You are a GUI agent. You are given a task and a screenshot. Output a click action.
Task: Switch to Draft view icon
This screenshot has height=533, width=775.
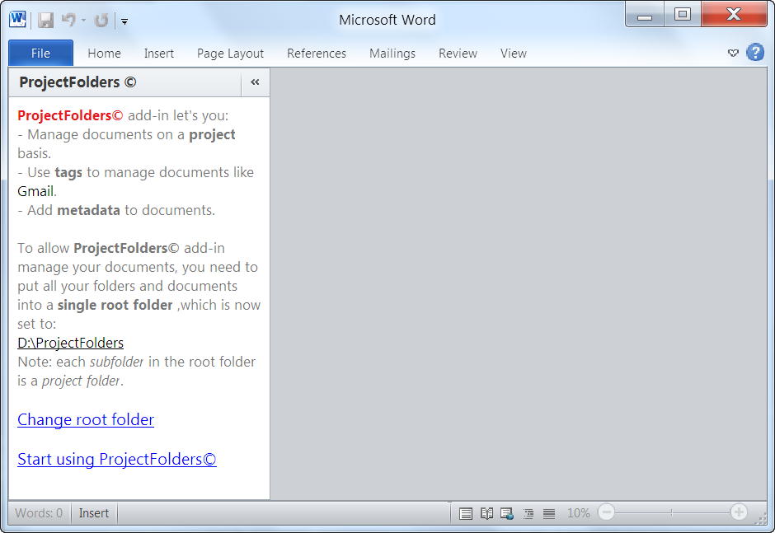[x=549, y=514]
